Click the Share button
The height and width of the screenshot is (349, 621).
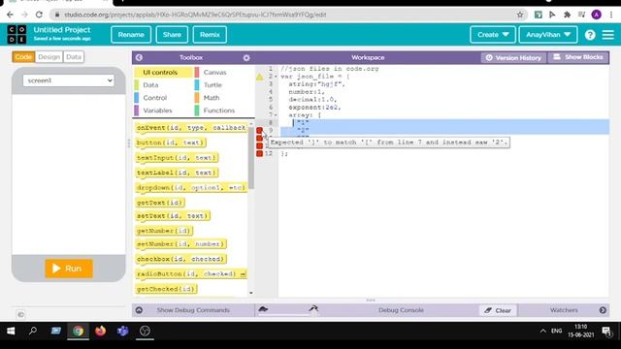coord(172,35)
